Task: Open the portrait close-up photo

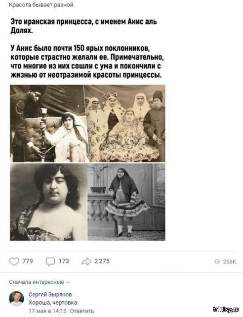Action: click(x=48, y=202)
